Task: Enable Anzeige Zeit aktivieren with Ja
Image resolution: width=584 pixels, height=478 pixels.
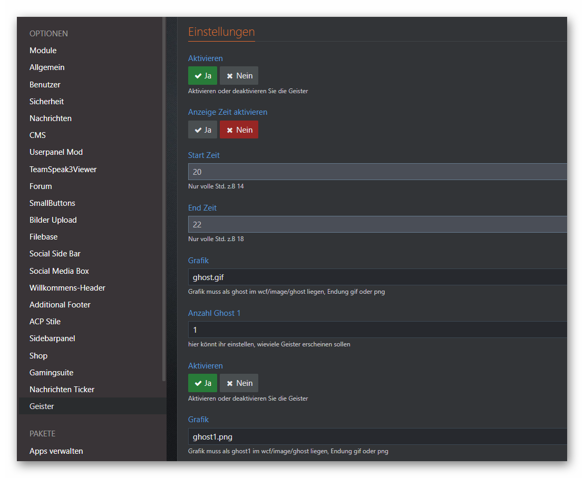Action: click(202, 130)
